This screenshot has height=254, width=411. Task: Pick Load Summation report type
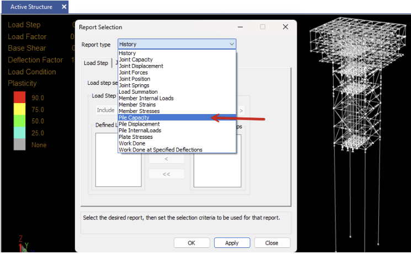pyautogui.click(x=177, y=92)
